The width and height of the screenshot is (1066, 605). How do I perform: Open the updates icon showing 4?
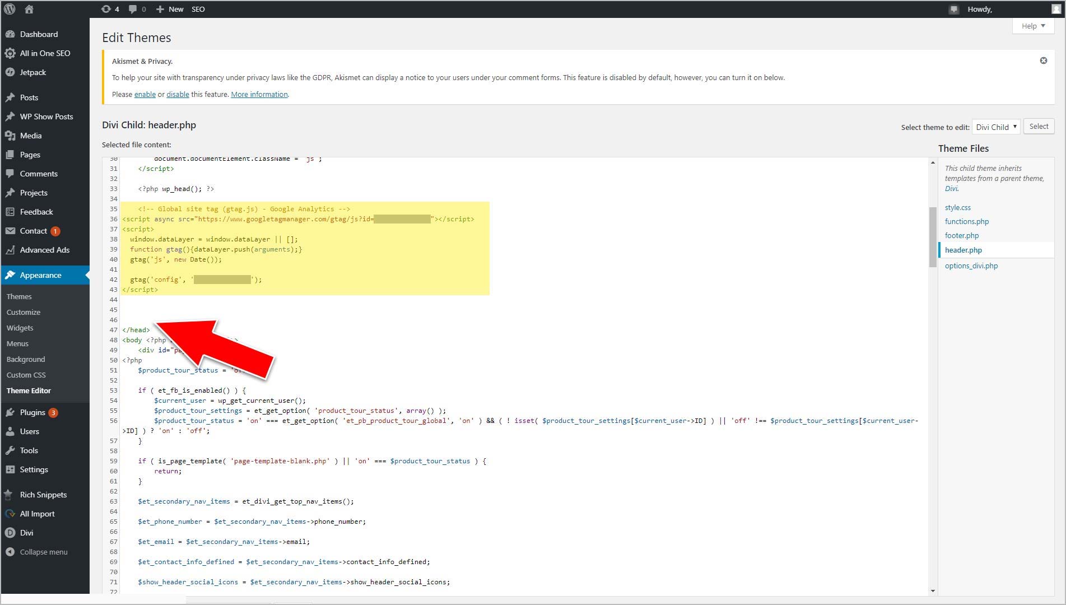pyautogui.click(x=110, y=9)
